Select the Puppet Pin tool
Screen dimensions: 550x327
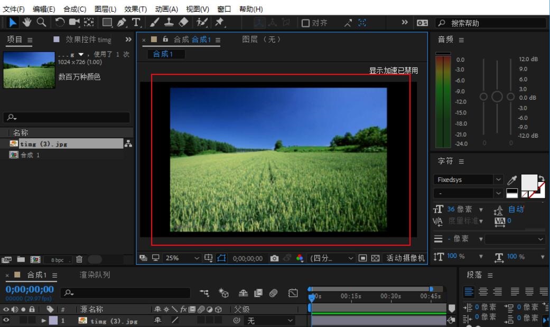(219, 22)
